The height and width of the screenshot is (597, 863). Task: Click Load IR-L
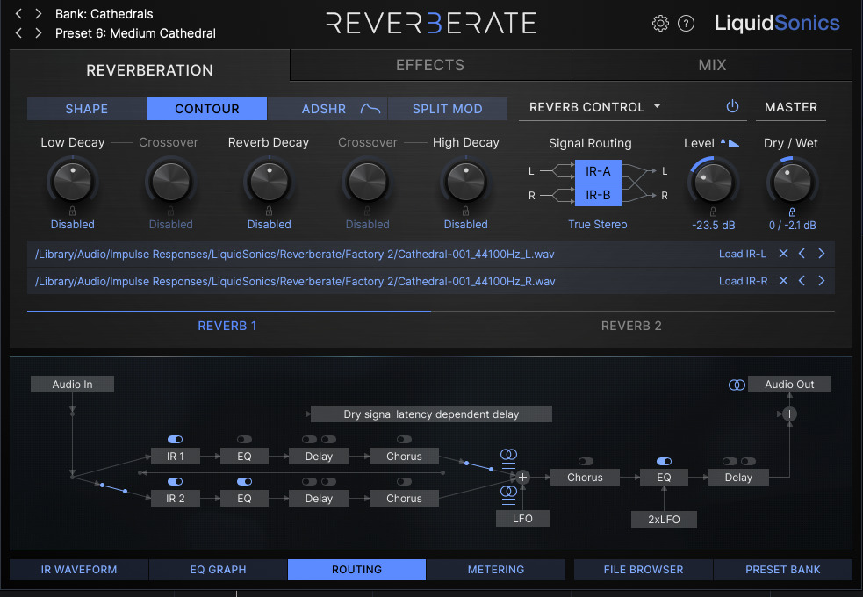point(743,254)
